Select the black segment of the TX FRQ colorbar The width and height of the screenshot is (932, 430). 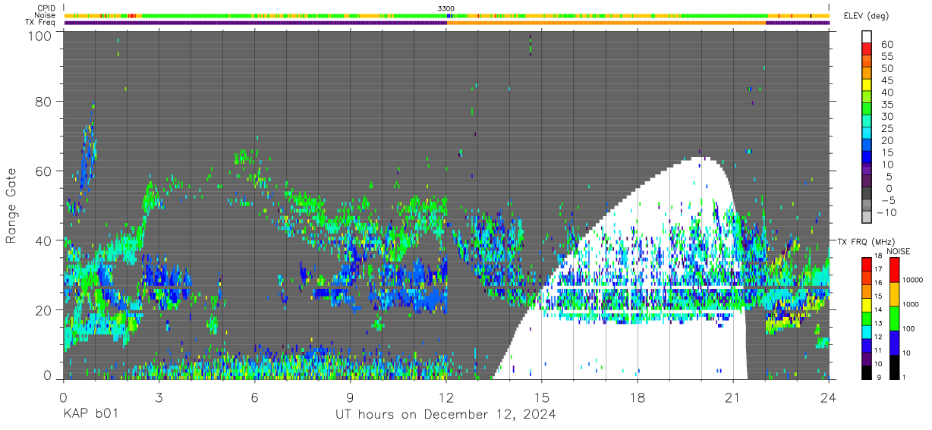(867, 372)
